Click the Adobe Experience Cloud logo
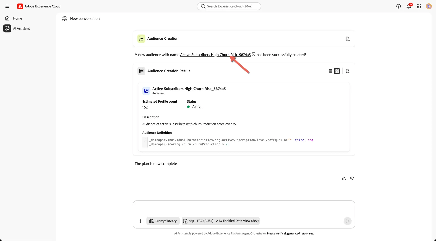The height and width of the screenshot is (241, 436). pyautogui.click(x=20, y=6)
